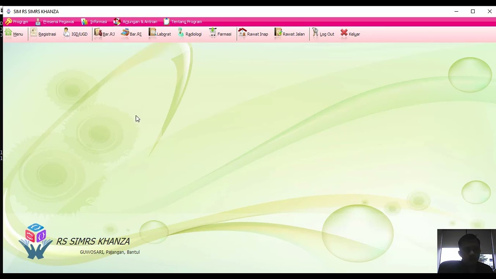The height and width of the screenshot is (279, 496).
Task: Open the Rawat Jalan module
Action: [278, 33]
